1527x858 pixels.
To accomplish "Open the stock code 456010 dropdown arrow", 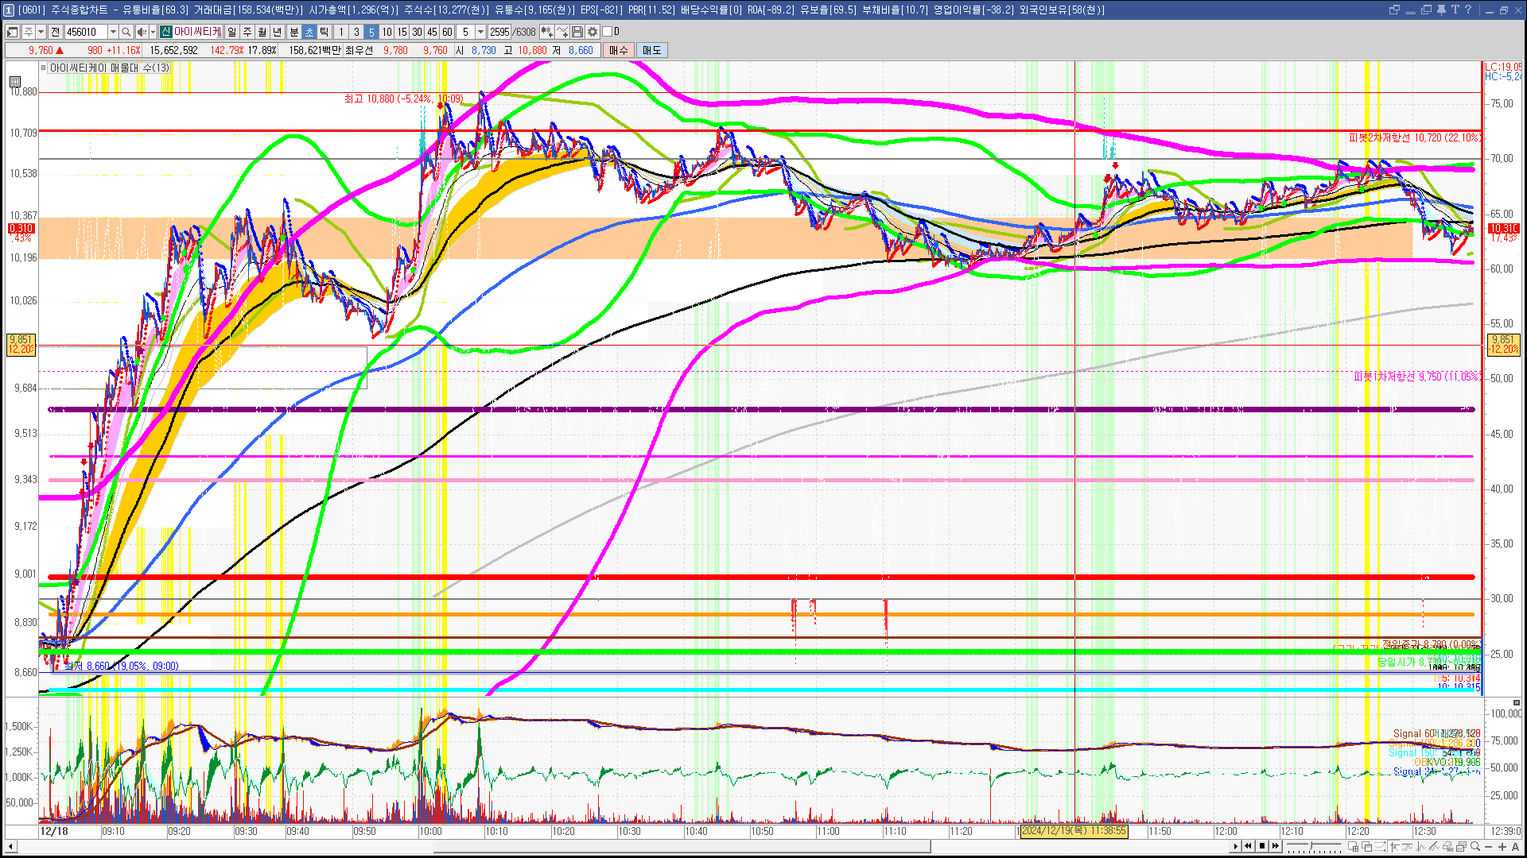I will (113, 32).
